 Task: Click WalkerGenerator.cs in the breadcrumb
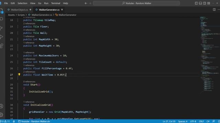tap(42, 15)
